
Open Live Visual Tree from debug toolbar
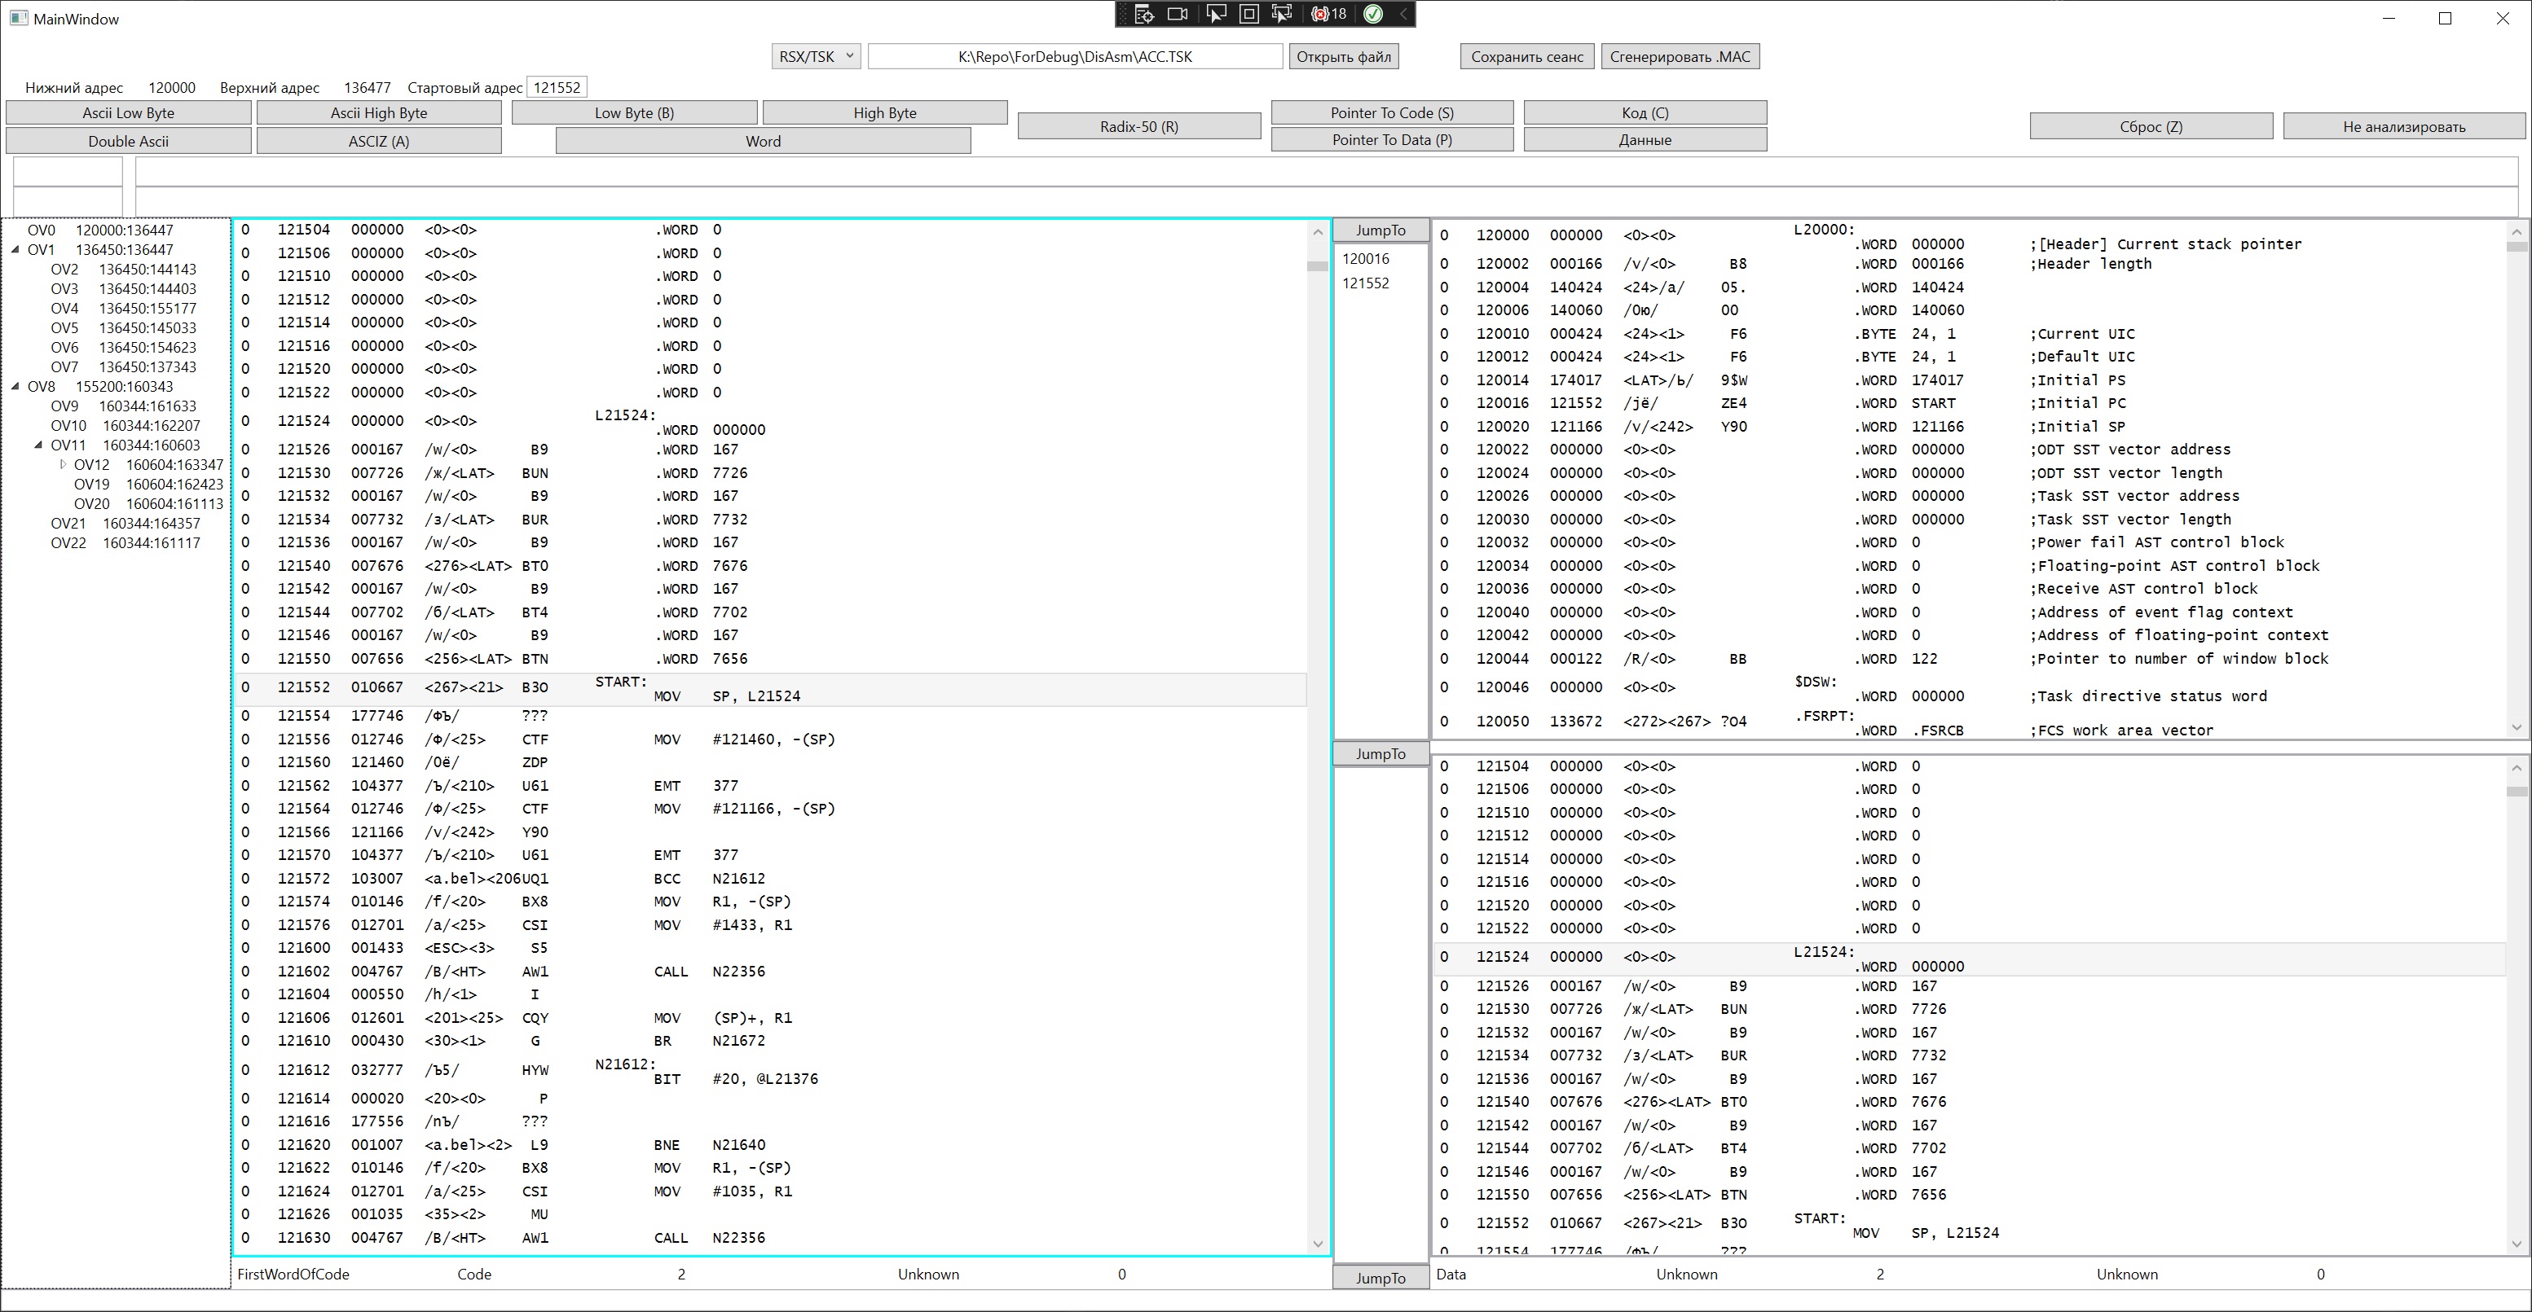[1144, 14]
